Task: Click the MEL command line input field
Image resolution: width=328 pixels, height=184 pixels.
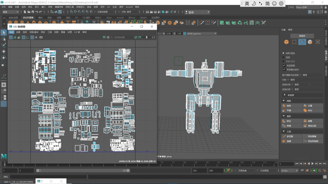Action: (48, 177)
